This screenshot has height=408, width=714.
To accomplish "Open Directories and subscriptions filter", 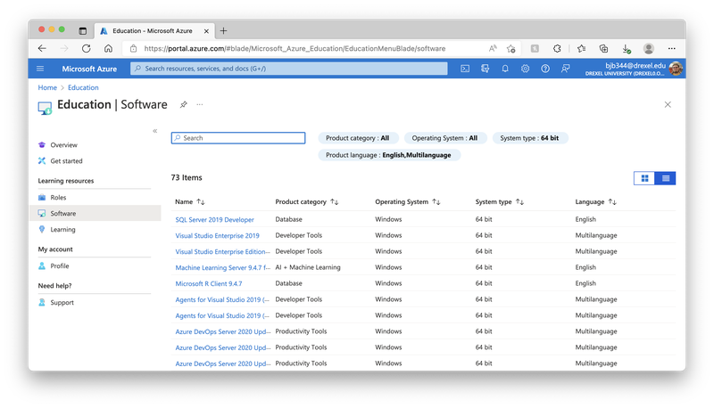I will [485, 69].
